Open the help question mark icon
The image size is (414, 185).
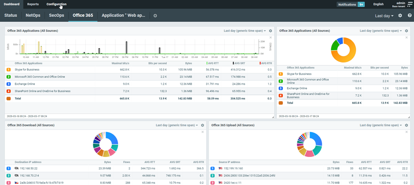(410, 16)
